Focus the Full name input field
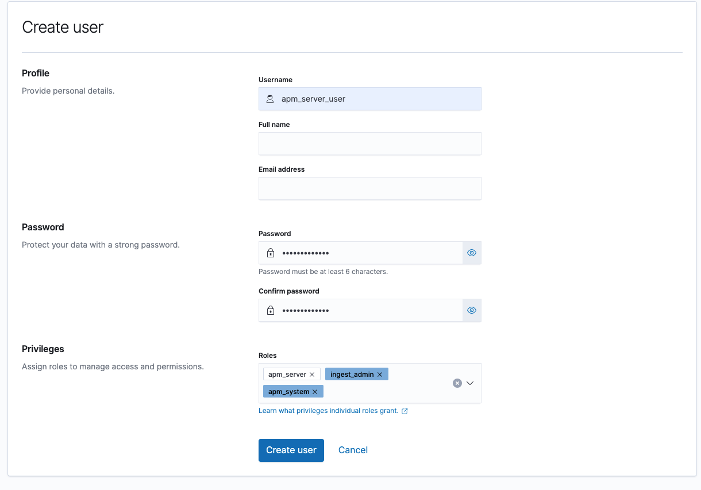This screenshot has height=490, width=701. coord(369,144)
